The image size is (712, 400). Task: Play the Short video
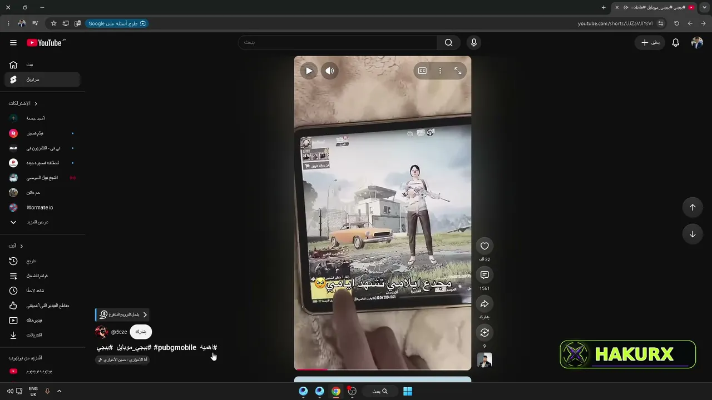tap(309, 71)
